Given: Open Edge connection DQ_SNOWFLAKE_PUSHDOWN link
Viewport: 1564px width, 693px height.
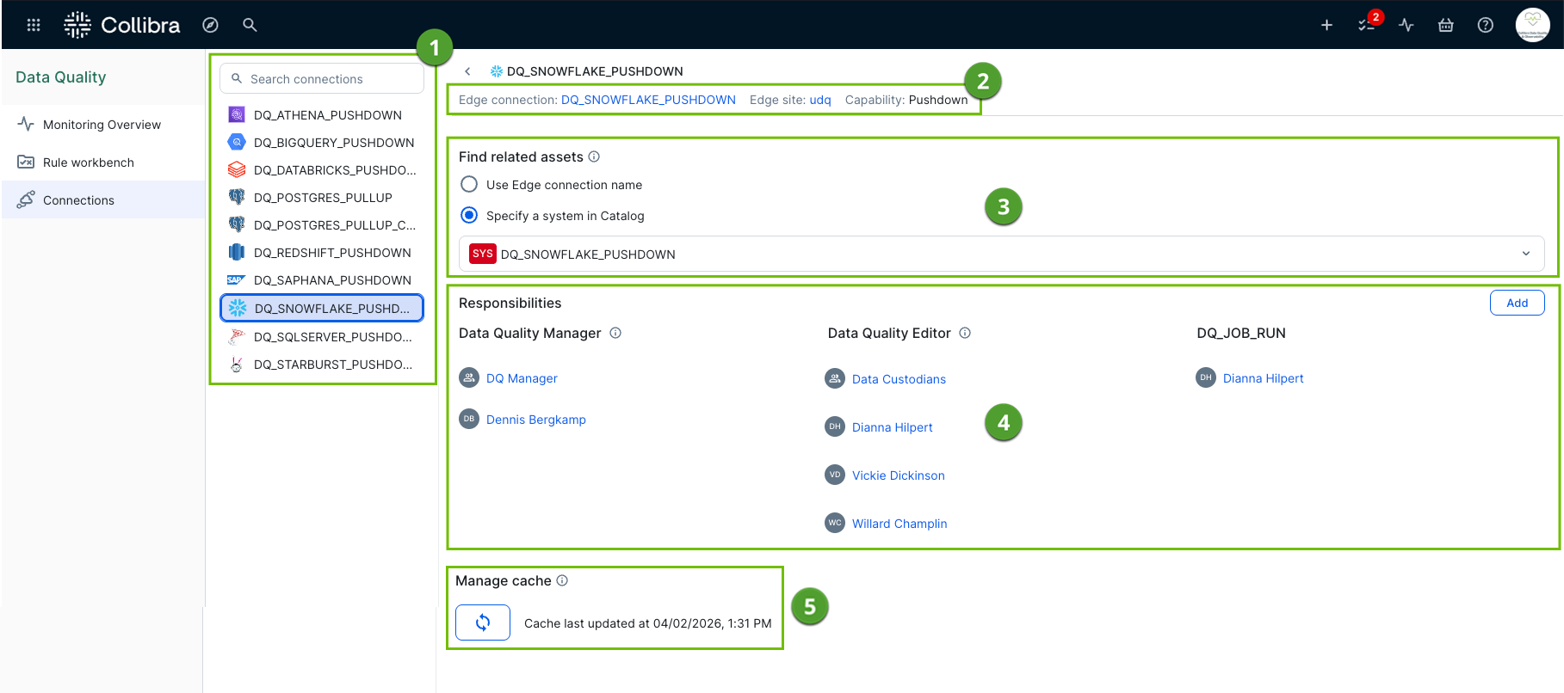Looking at the screenshot, I should [648, 100].
